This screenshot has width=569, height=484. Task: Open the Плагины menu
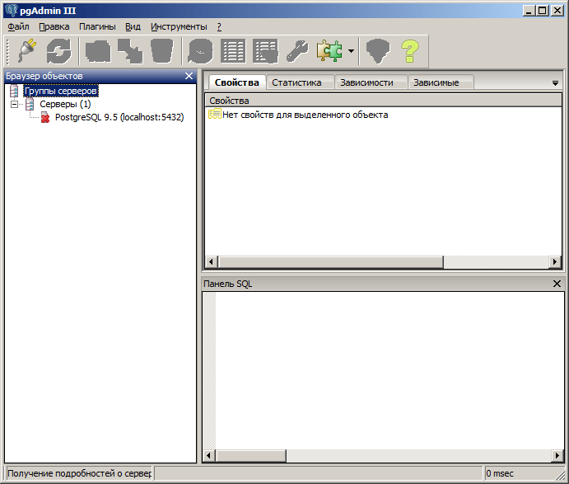point(97,26)
